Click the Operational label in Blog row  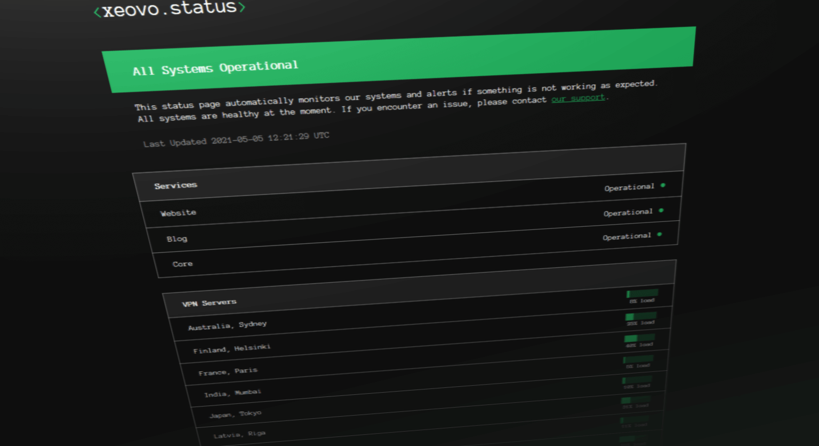(x=628, y=212)
